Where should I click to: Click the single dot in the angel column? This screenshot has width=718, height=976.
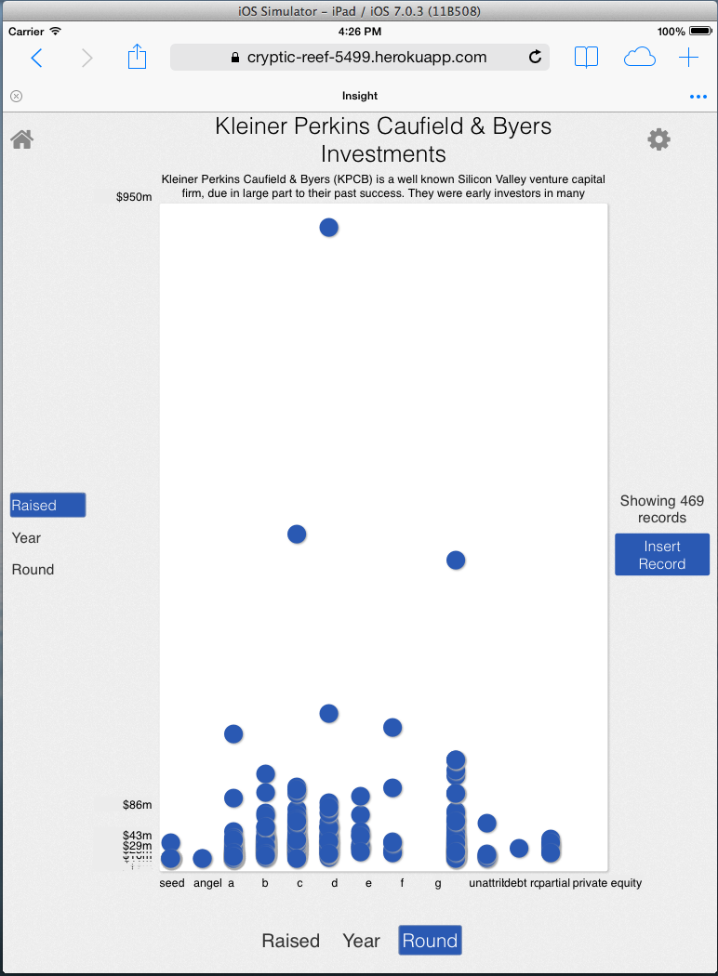coord(203,859)
